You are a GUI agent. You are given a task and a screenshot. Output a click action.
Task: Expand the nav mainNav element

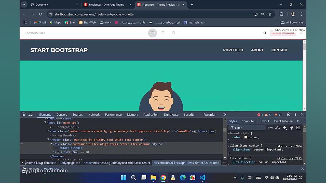click(48, 131)
